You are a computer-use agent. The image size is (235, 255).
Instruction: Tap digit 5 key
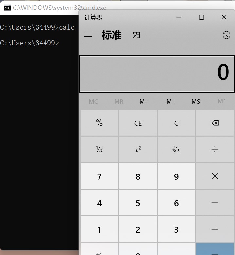[x=138, y=202]
